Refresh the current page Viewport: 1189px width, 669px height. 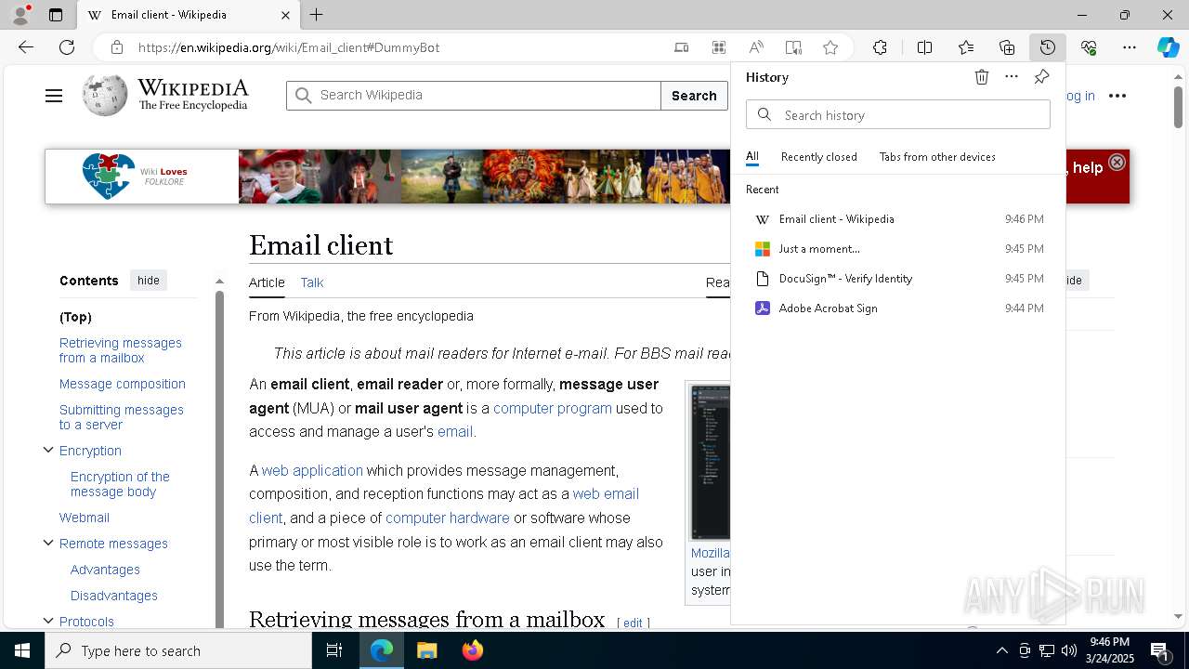point(67,47)
